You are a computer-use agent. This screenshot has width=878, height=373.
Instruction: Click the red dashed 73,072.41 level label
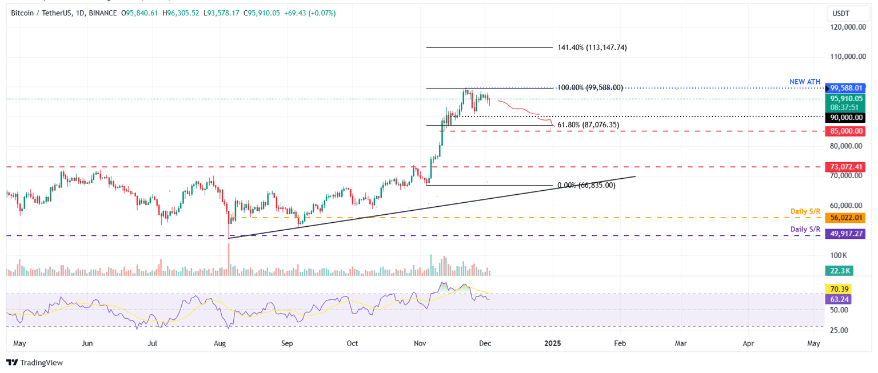pyautogui.click(x=845, y=167)
